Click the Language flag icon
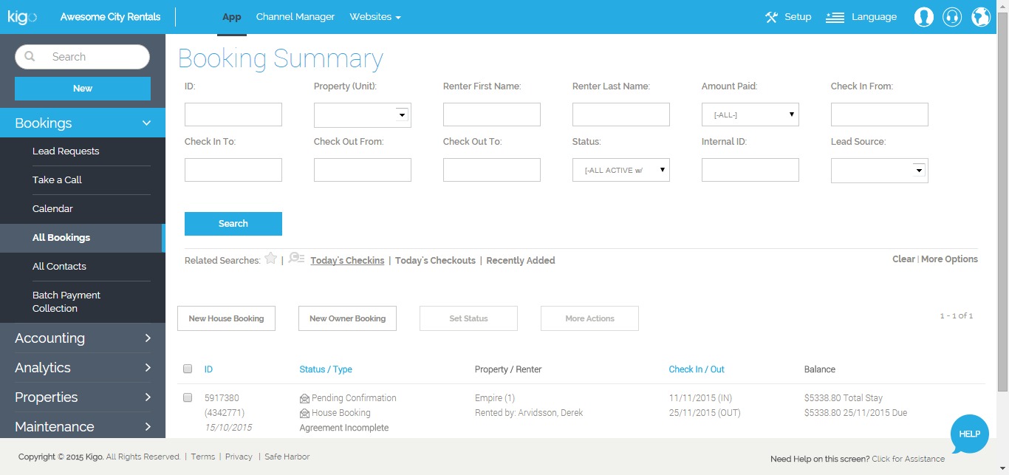The image size is (1009, 475). click(x=835, y=17)
